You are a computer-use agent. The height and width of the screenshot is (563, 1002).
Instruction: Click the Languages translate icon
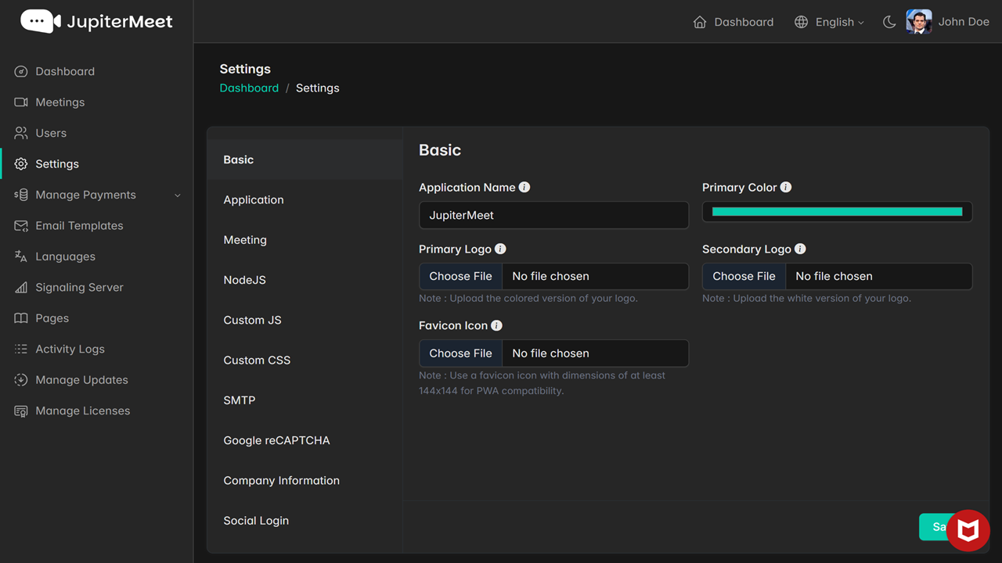tap(21, 256)
